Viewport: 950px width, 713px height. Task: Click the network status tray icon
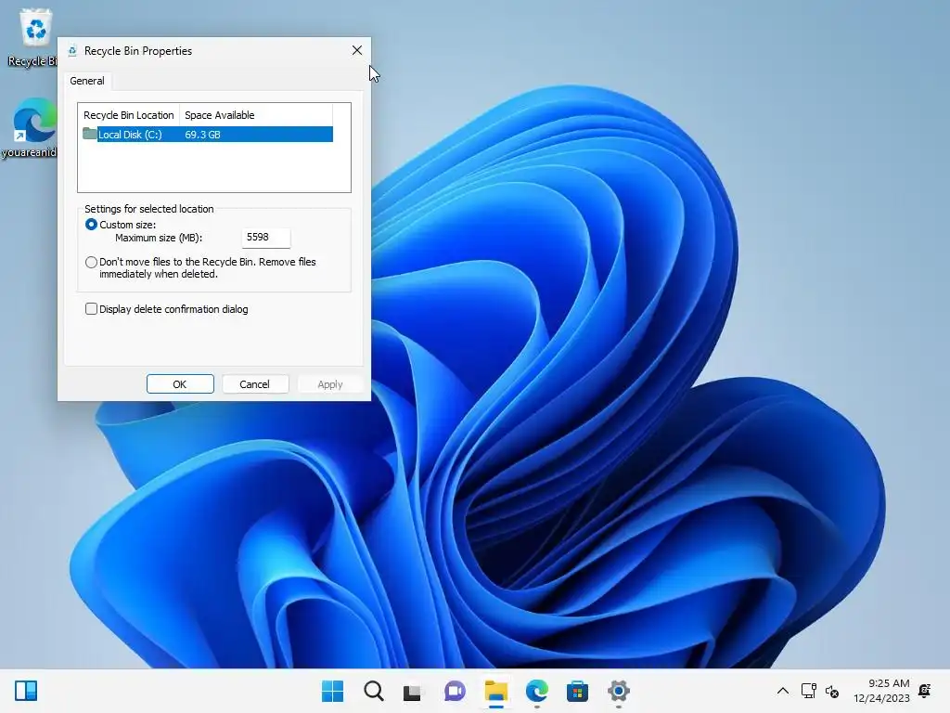(809, 691)
